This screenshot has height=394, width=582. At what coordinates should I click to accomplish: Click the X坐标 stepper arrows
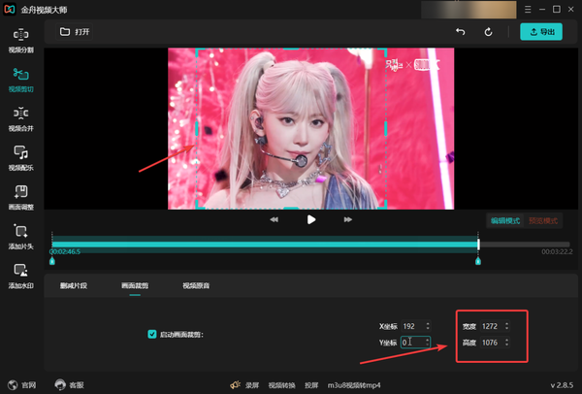click(x=428, y=326)
